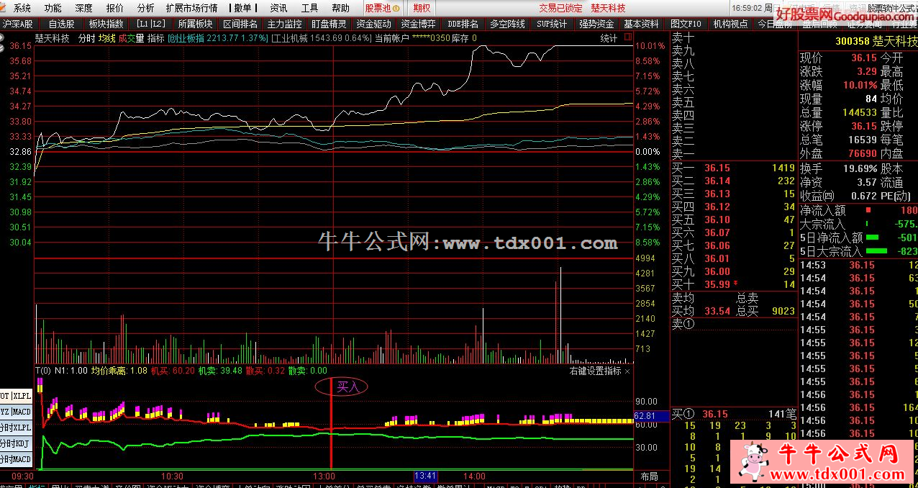Image resolution: width=918 pixels, height=488 pixels.
Task: Open the 资讯 menu
Action: [x=278, y=8]
